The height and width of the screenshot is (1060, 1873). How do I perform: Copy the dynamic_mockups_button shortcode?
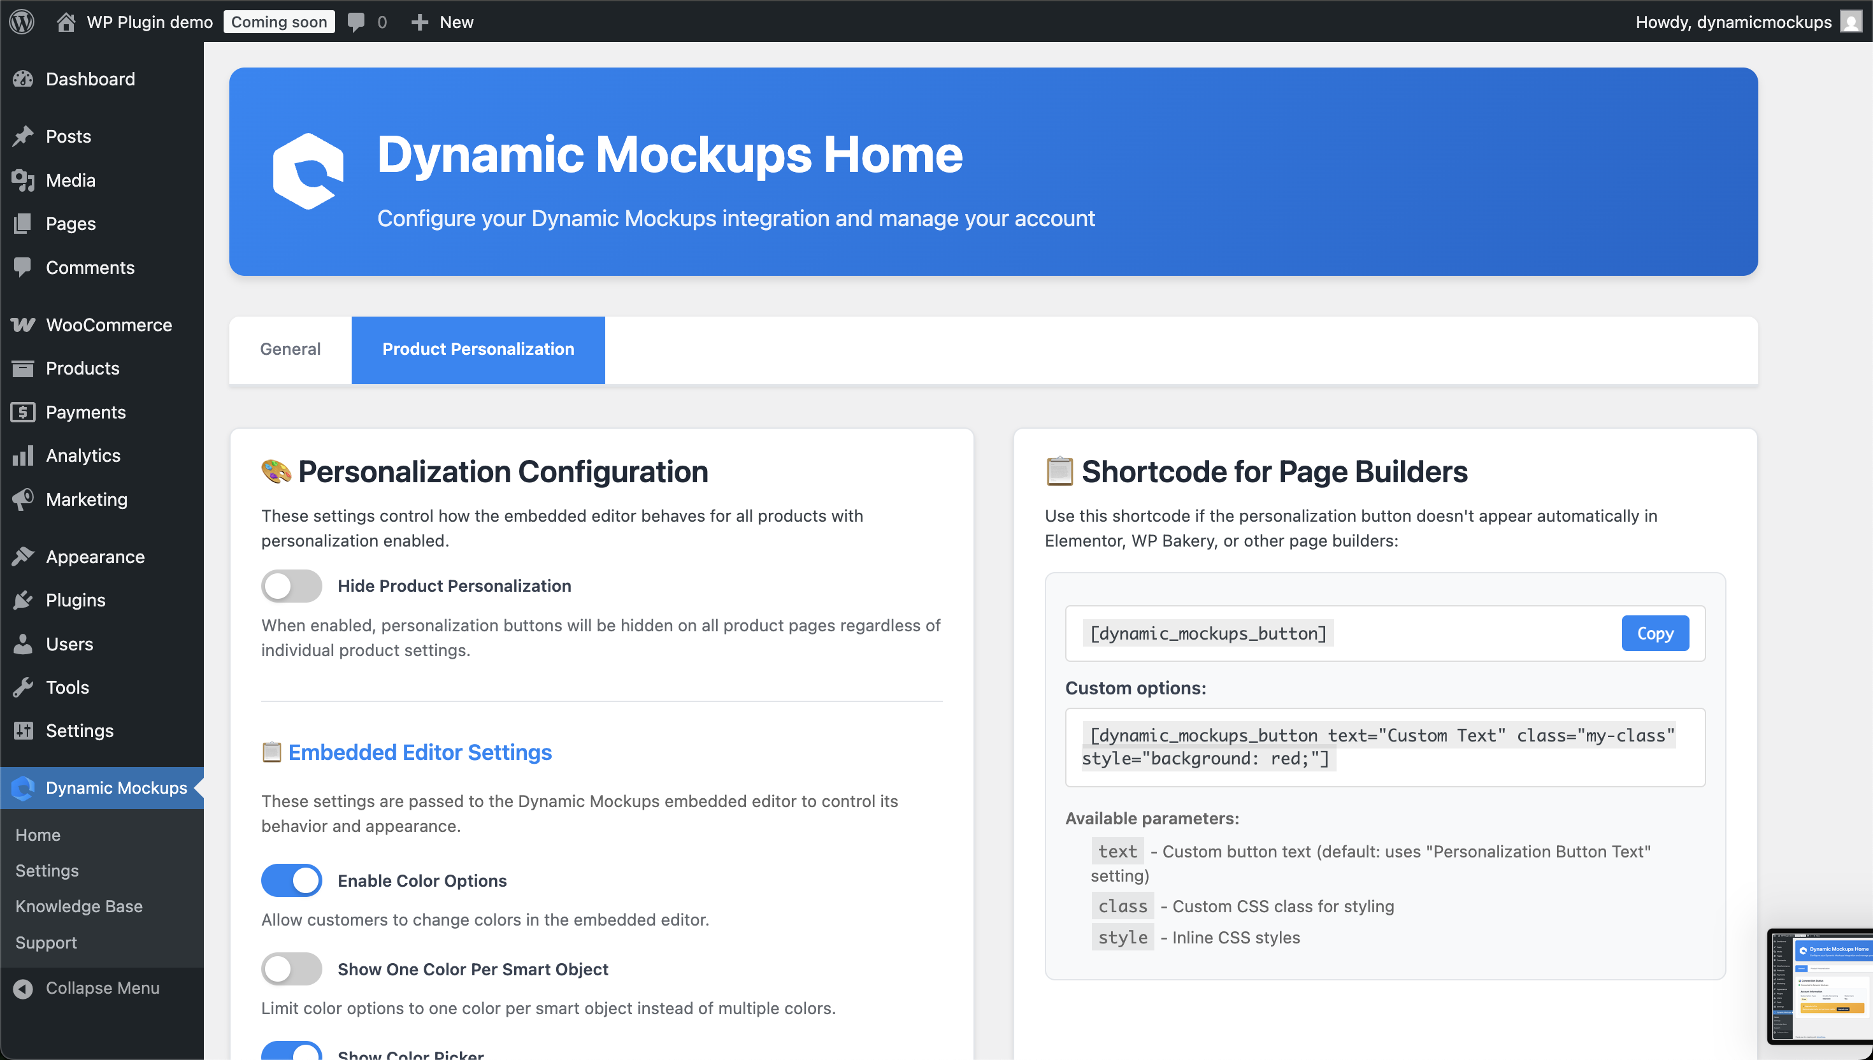click(1654, 633)
